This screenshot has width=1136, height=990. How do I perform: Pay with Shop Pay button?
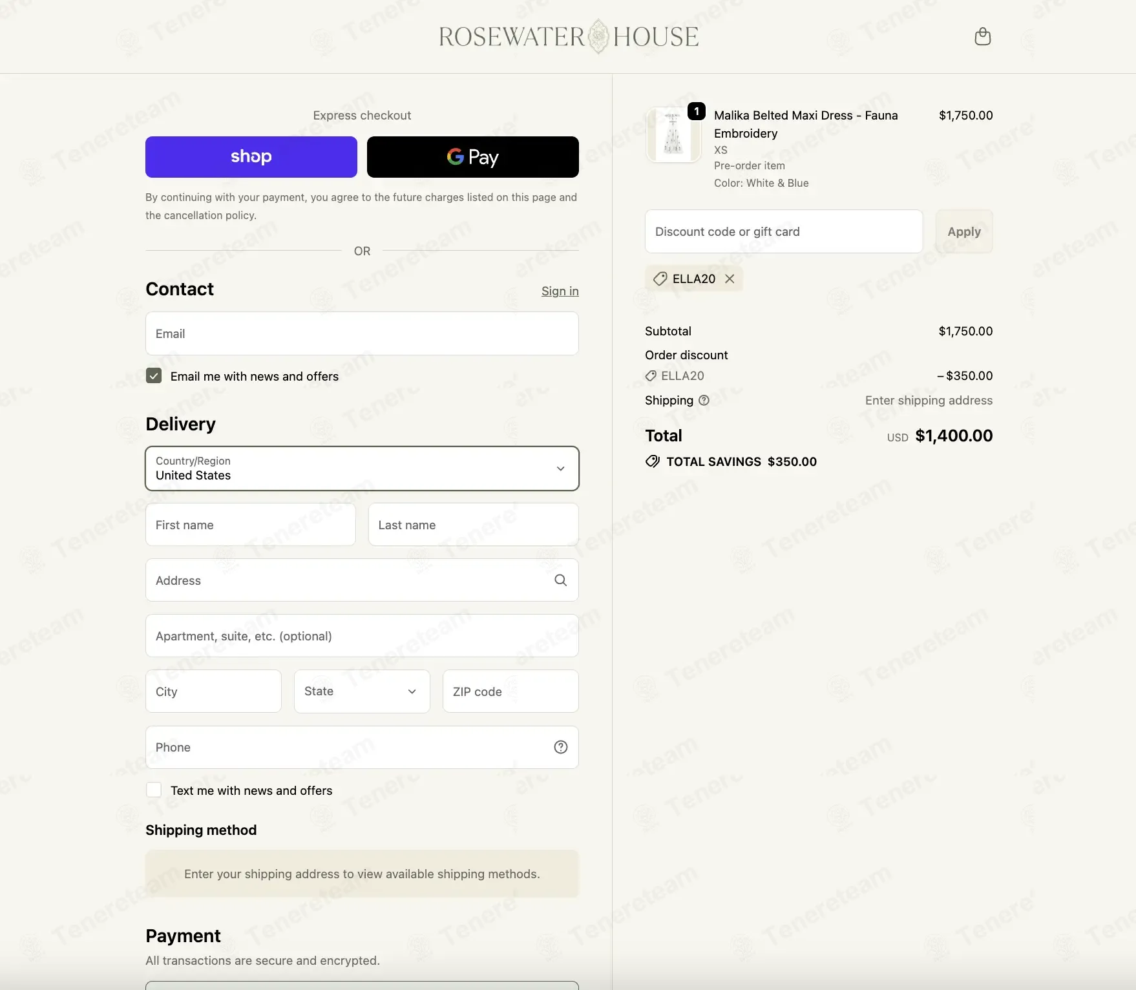click(251, 156)
